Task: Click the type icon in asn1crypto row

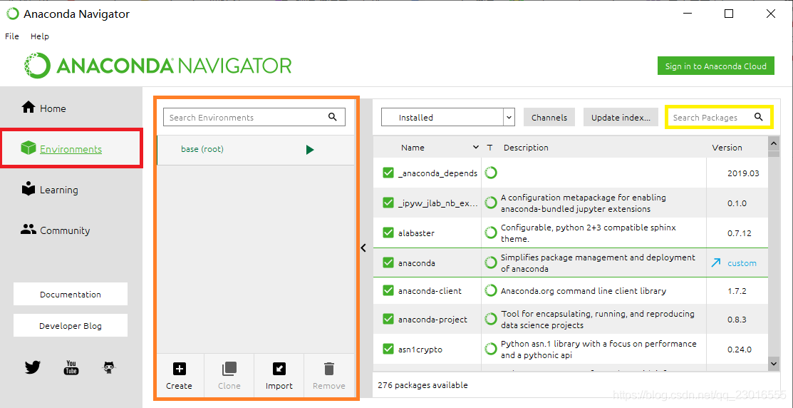Action: pos(491,350)
